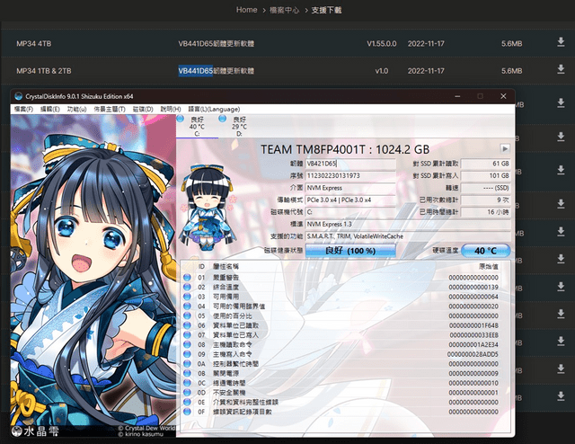575x444 pixels.
Task: Click the 屬性名稱 column header
Action: pyautogui.click(x=226, y=266)
